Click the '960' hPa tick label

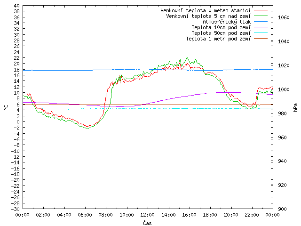(x=282, y=137)
